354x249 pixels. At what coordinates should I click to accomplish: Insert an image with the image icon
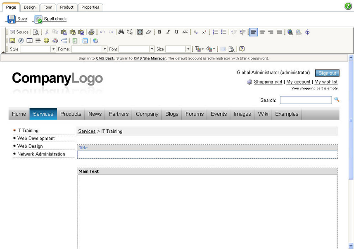pos(12,41)
